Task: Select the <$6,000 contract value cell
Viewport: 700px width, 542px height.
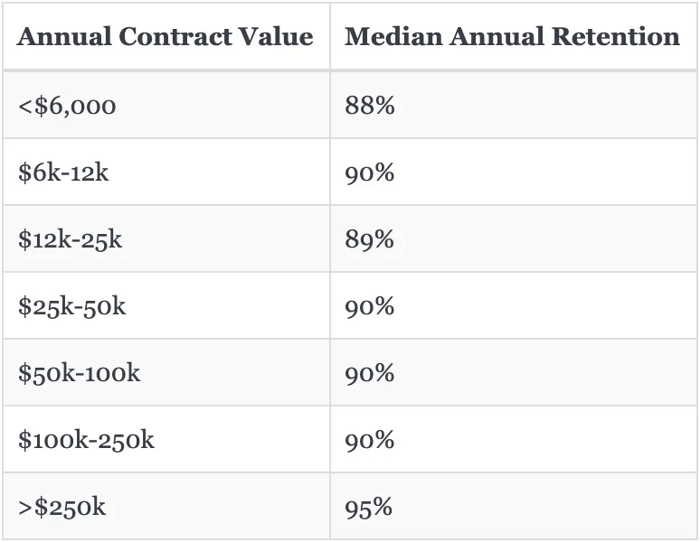Action: tap(67, 106)
